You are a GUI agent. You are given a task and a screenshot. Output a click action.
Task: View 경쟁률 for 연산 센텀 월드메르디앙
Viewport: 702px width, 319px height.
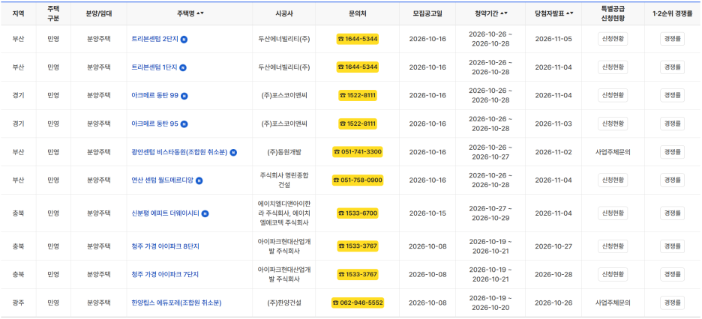pyautogui.click(x=672, y=180)
